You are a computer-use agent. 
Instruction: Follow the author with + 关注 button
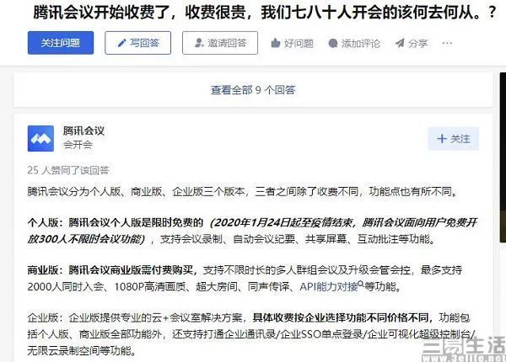tap(454, 139)
